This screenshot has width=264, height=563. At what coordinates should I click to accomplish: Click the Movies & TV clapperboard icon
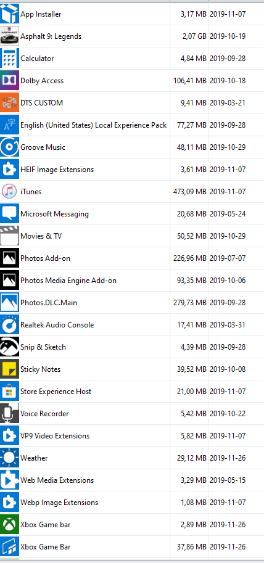tap(9, 236)
